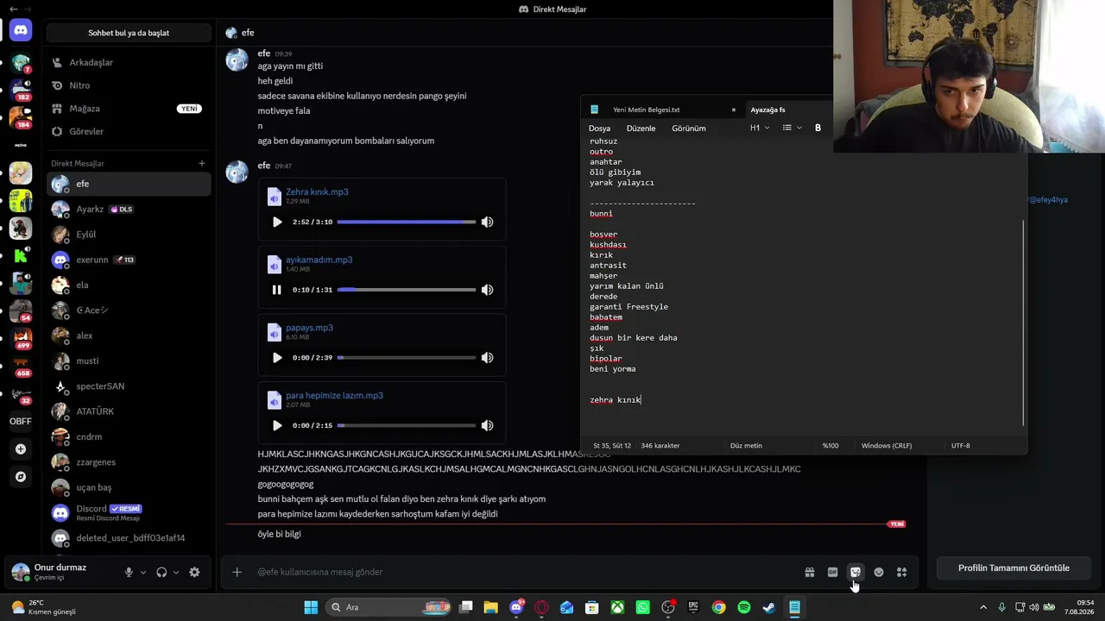This screenshot has height=621, width=1105.
Task: Open Discord user settings gear
Action: coord(194,572)
